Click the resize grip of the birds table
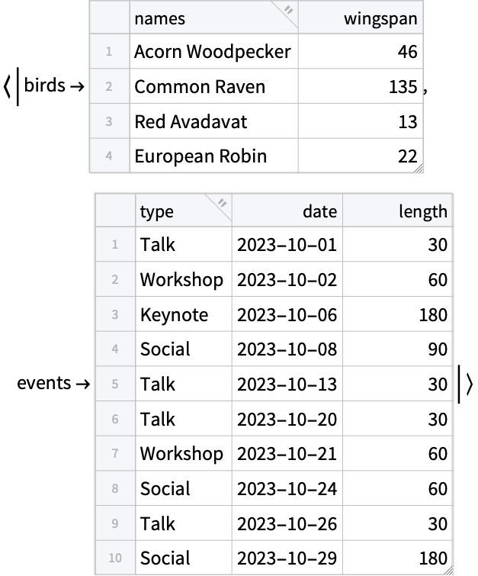The image size is (478, 576). pos(419,169)
